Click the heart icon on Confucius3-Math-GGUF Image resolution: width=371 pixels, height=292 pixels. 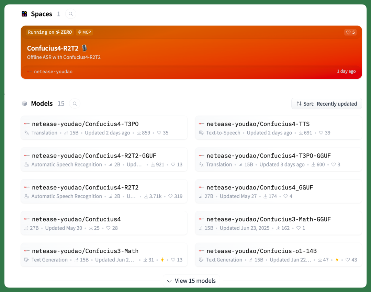pos(299,228)
